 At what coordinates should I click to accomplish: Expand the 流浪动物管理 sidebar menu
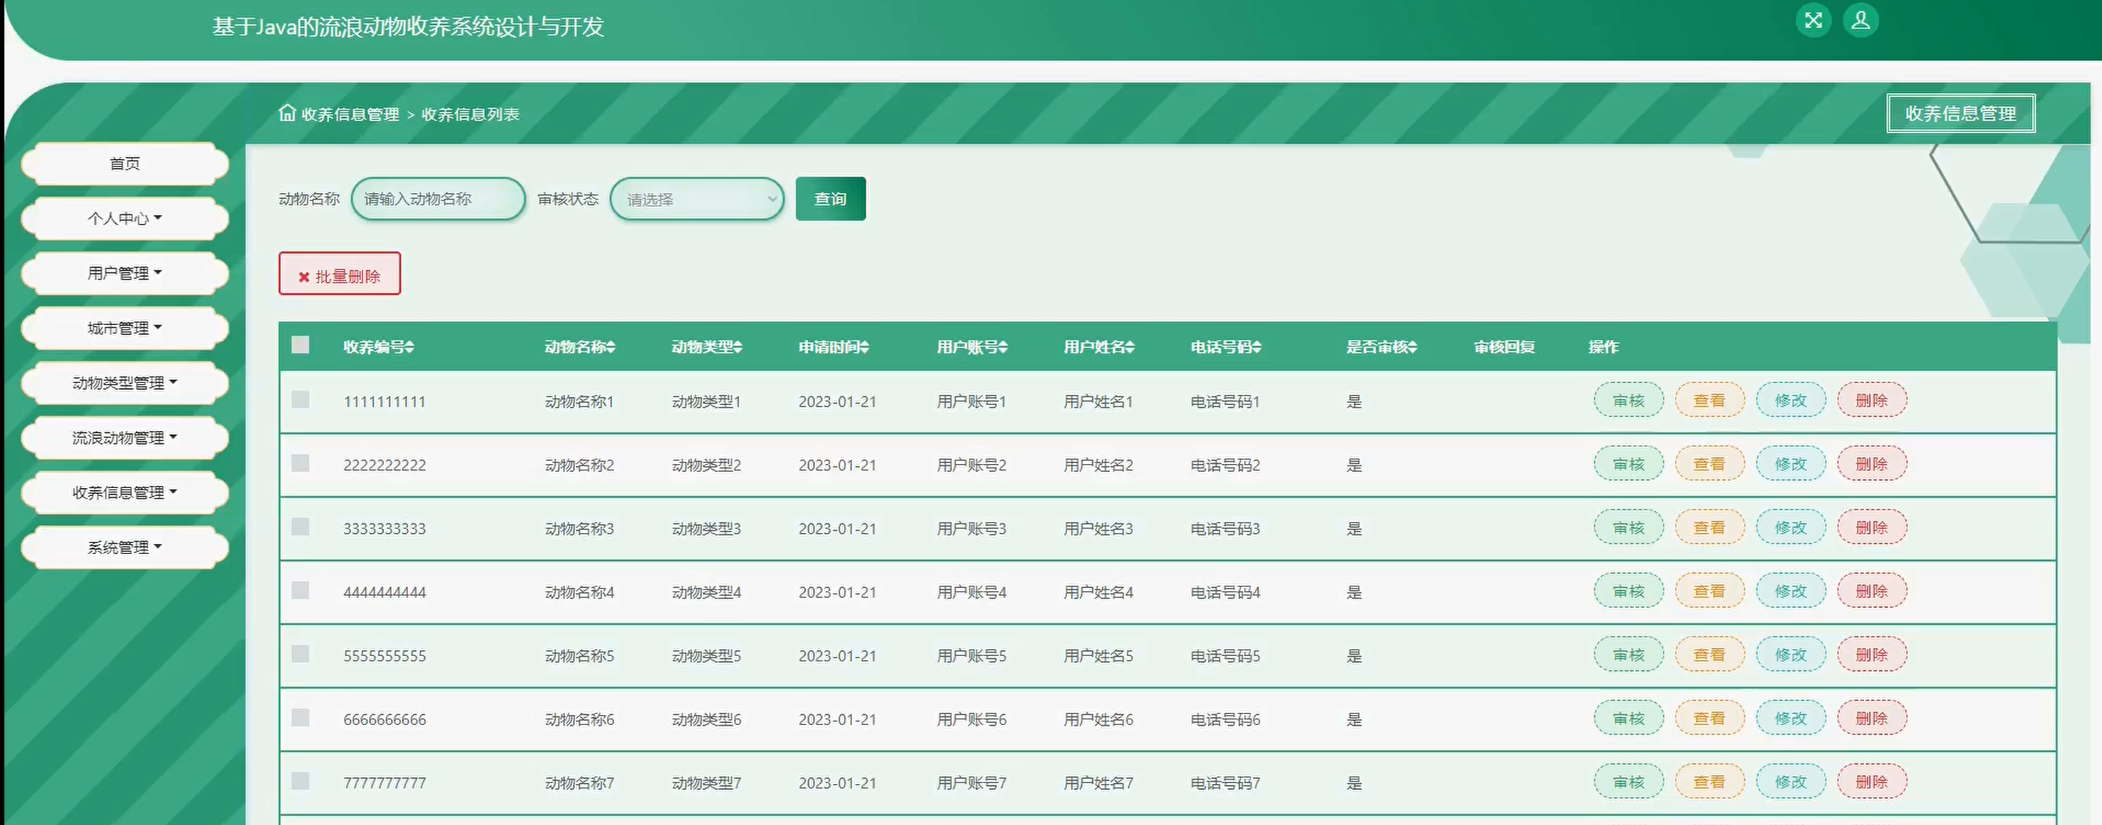(x=124, y=438)
